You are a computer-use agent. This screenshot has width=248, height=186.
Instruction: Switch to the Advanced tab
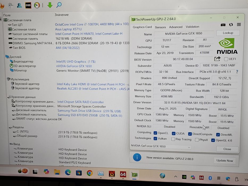[175, 27]
